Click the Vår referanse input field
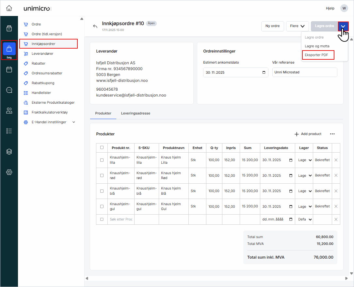The height and width of the screenshot is (287, 354). tap(304, 72)
